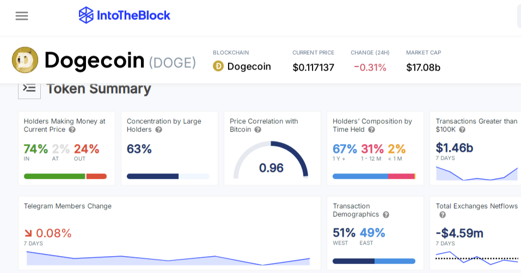Open the hamburger menu
Image resolution: width=521 pixels, height=273 pixels.
coord(22,16)
